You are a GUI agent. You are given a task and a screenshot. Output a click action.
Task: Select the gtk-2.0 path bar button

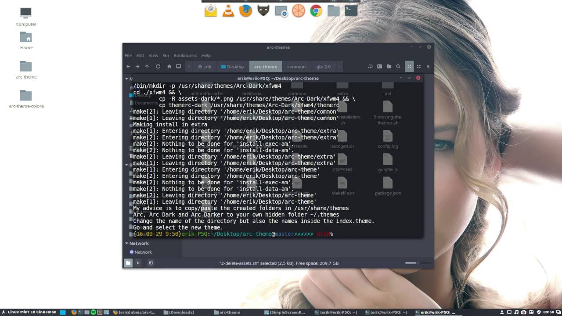324,67
